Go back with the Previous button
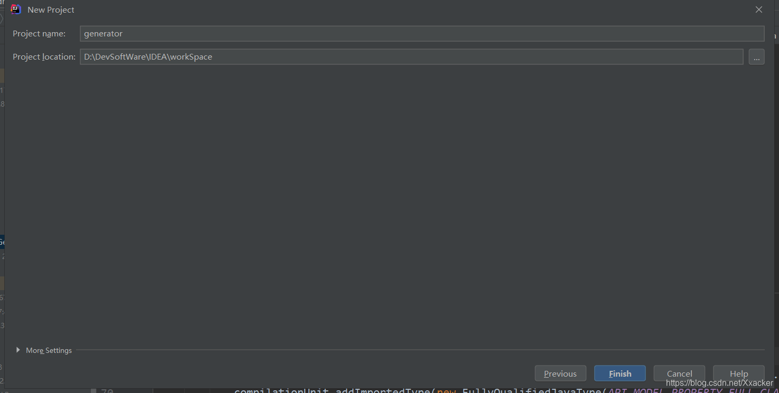The width and height of the screenshot is (779, 393). click(x=560, y=373)
